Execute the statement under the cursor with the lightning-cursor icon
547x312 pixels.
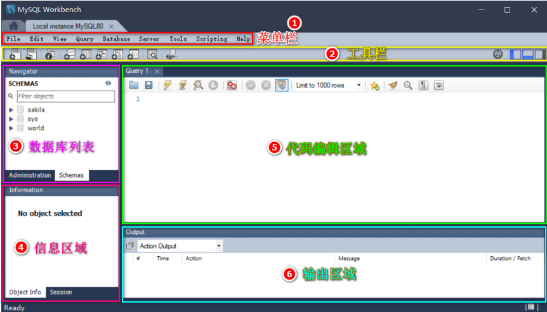(183, 85)
